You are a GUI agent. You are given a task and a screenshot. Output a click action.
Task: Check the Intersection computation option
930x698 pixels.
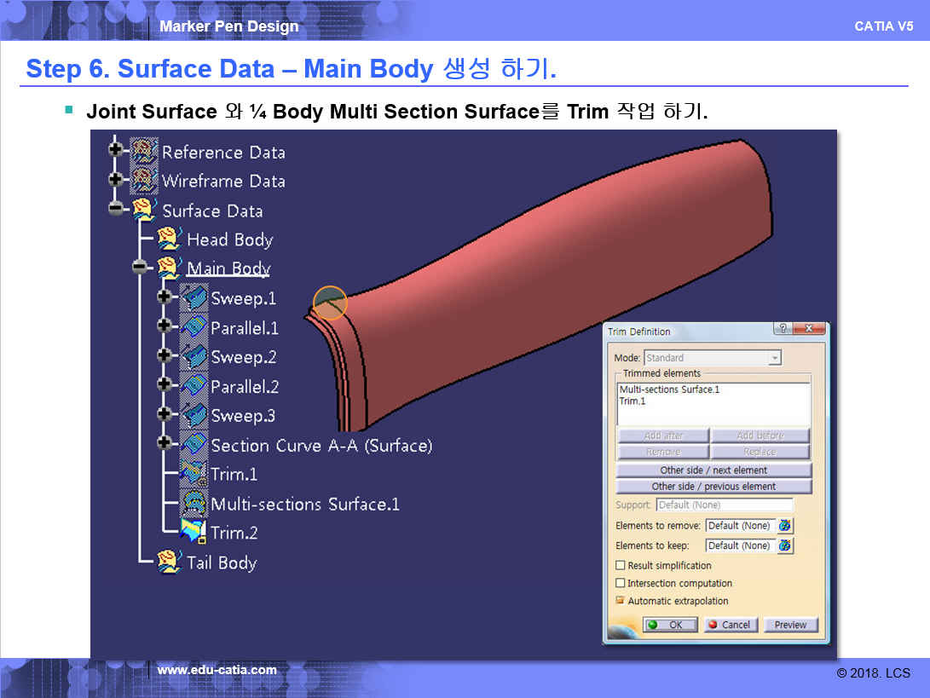tap(621, 584)
